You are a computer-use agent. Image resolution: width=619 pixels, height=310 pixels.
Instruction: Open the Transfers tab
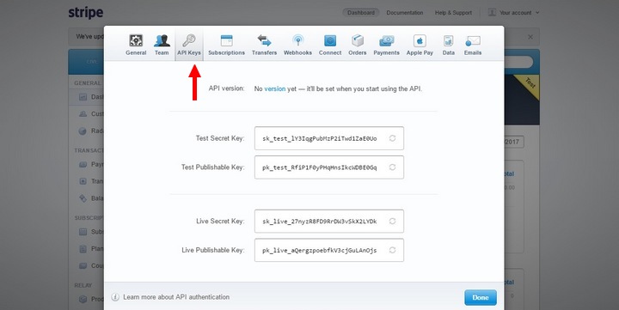[x=264, y=45]
